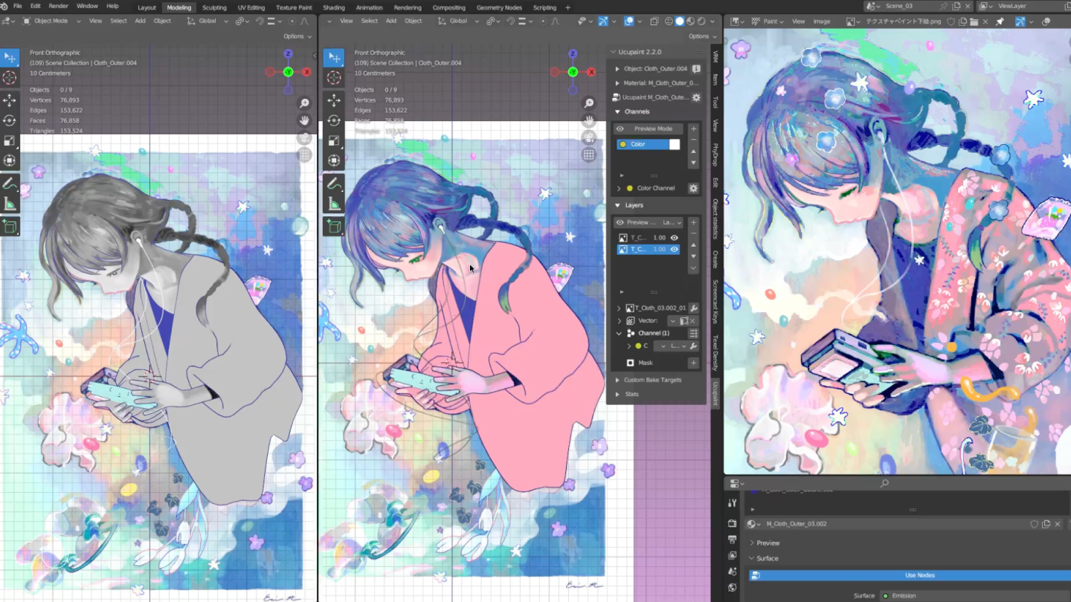Viewport: 1071px width, 602px height.
Task: Open the Image menu in image editor
Action: click(x=821, y=22)
